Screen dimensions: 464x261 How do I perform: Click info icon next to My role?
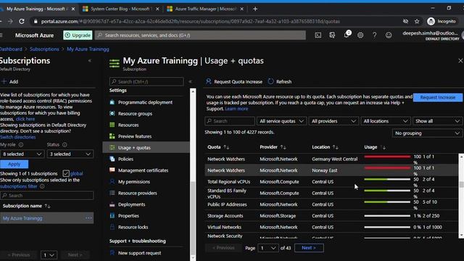(x=21, y=145)
